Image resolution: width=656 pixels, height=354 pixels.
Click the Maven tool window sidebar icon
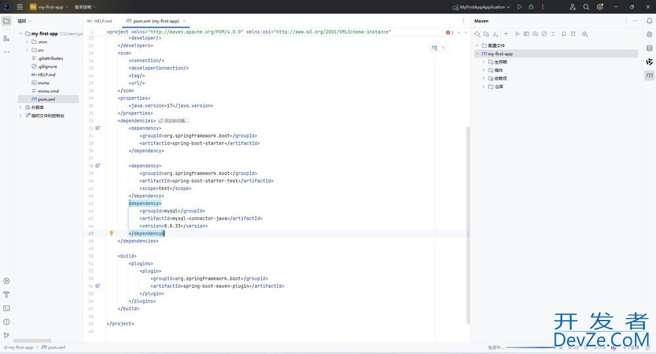[x=649, y=75]
